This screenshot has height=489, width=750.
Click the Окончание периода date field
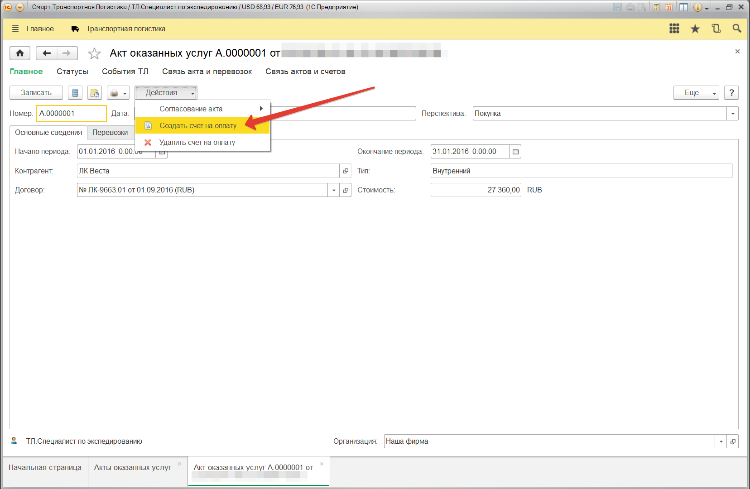click(x=470, y=152)
